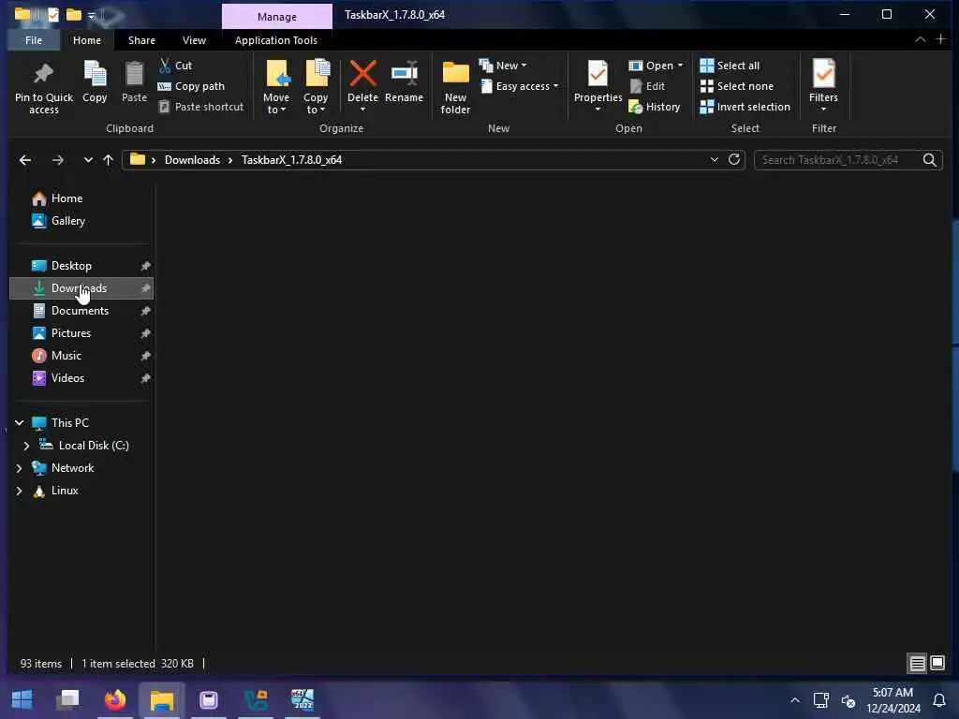Open Windows Start menu
The image size is (959, 719).
point(22,699)
